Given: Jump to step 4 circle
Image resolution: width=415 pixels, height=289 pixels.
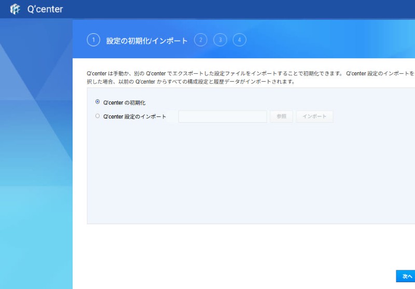Looking at the screenshot, I should coord(240,40).
